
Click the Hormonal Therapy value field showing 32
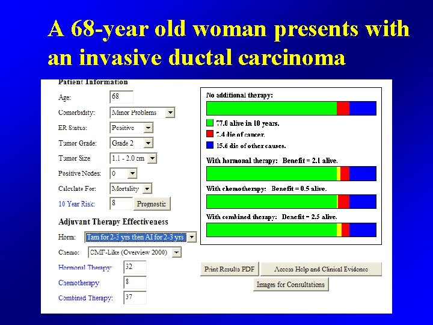[135, 267]
